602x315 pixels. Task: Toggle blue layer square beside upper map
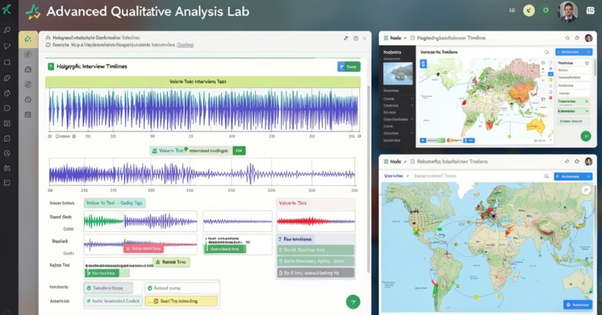click(x=550, y=73)
